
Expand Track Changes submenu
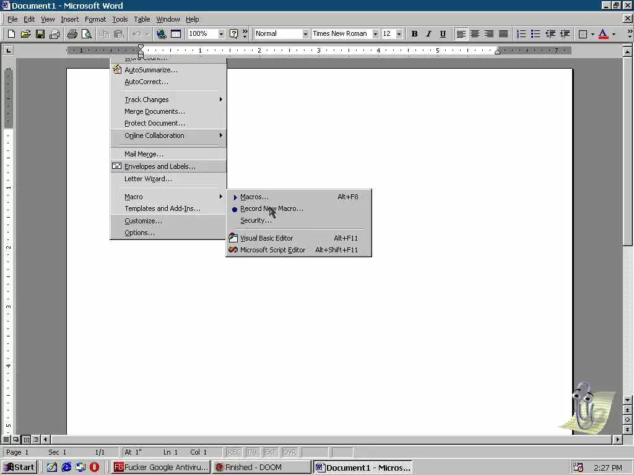(x=168, y=100)
